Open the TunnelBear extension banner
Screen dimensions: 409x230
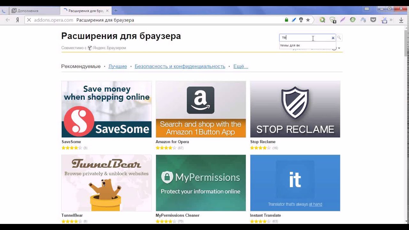point(106,183)
